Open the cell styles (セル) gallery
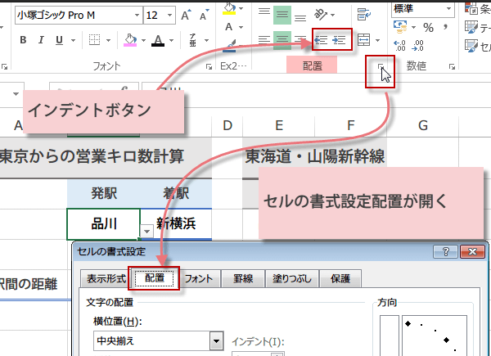 pos(478,47)
